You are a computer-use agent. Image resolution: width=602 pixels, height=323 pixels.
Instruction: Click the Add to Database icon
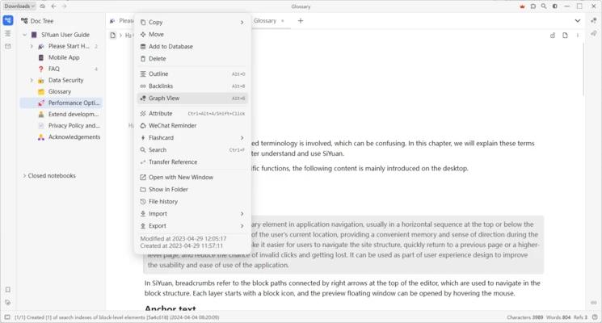(143, 46)
